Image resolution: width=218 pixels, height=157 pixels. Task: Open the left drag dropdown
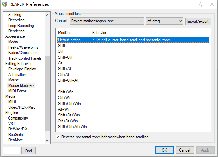point(164,21)
